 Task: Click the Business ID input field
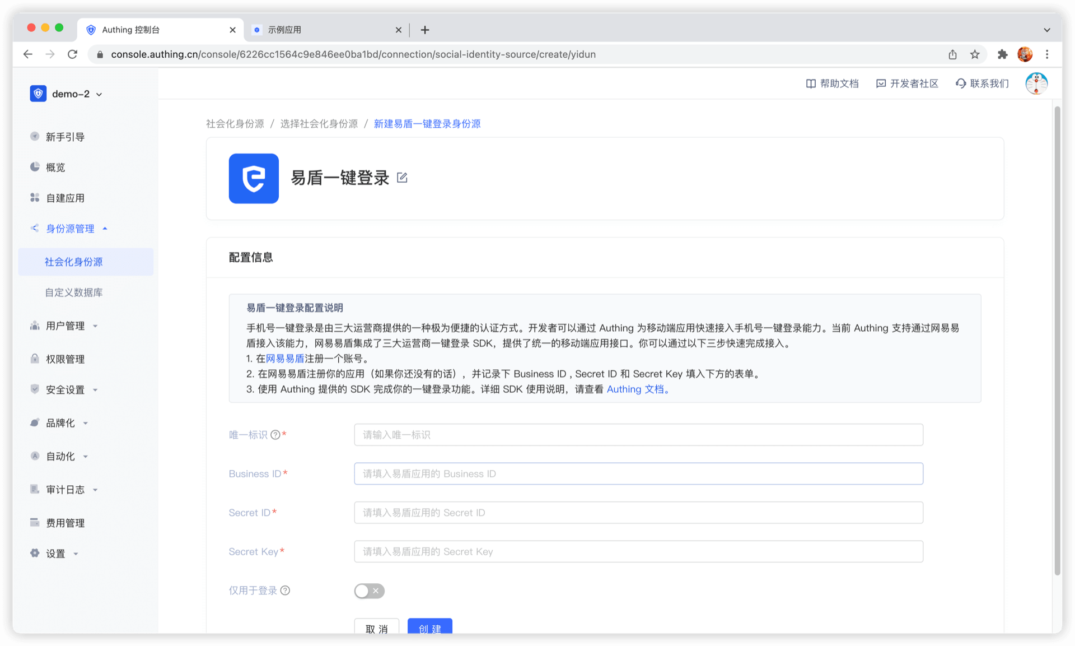pyautogui.click(x=638, y=474)
